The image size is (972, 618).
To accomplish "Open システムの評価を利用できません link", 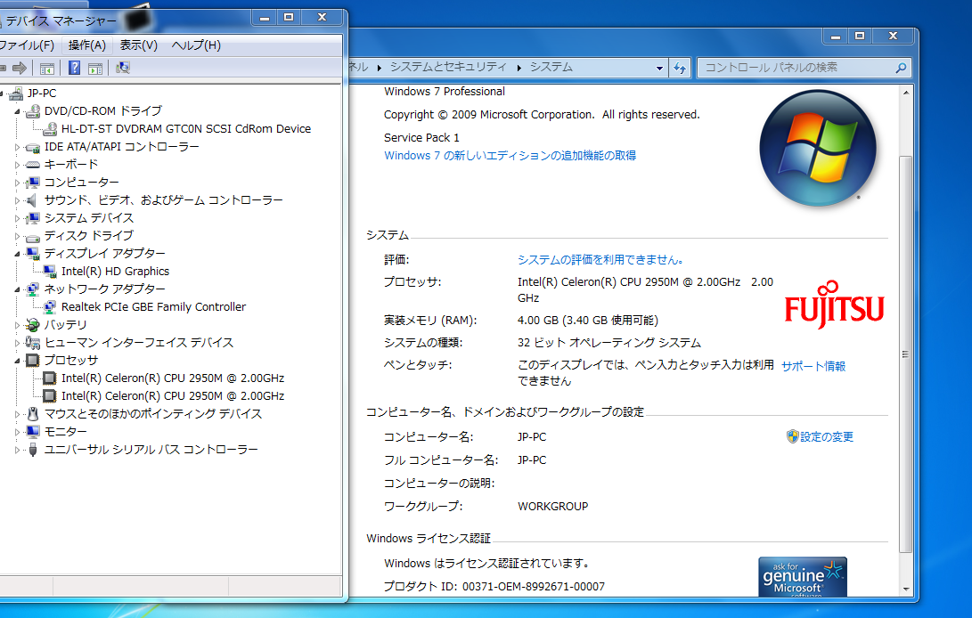I will click(x=600, y=260).
